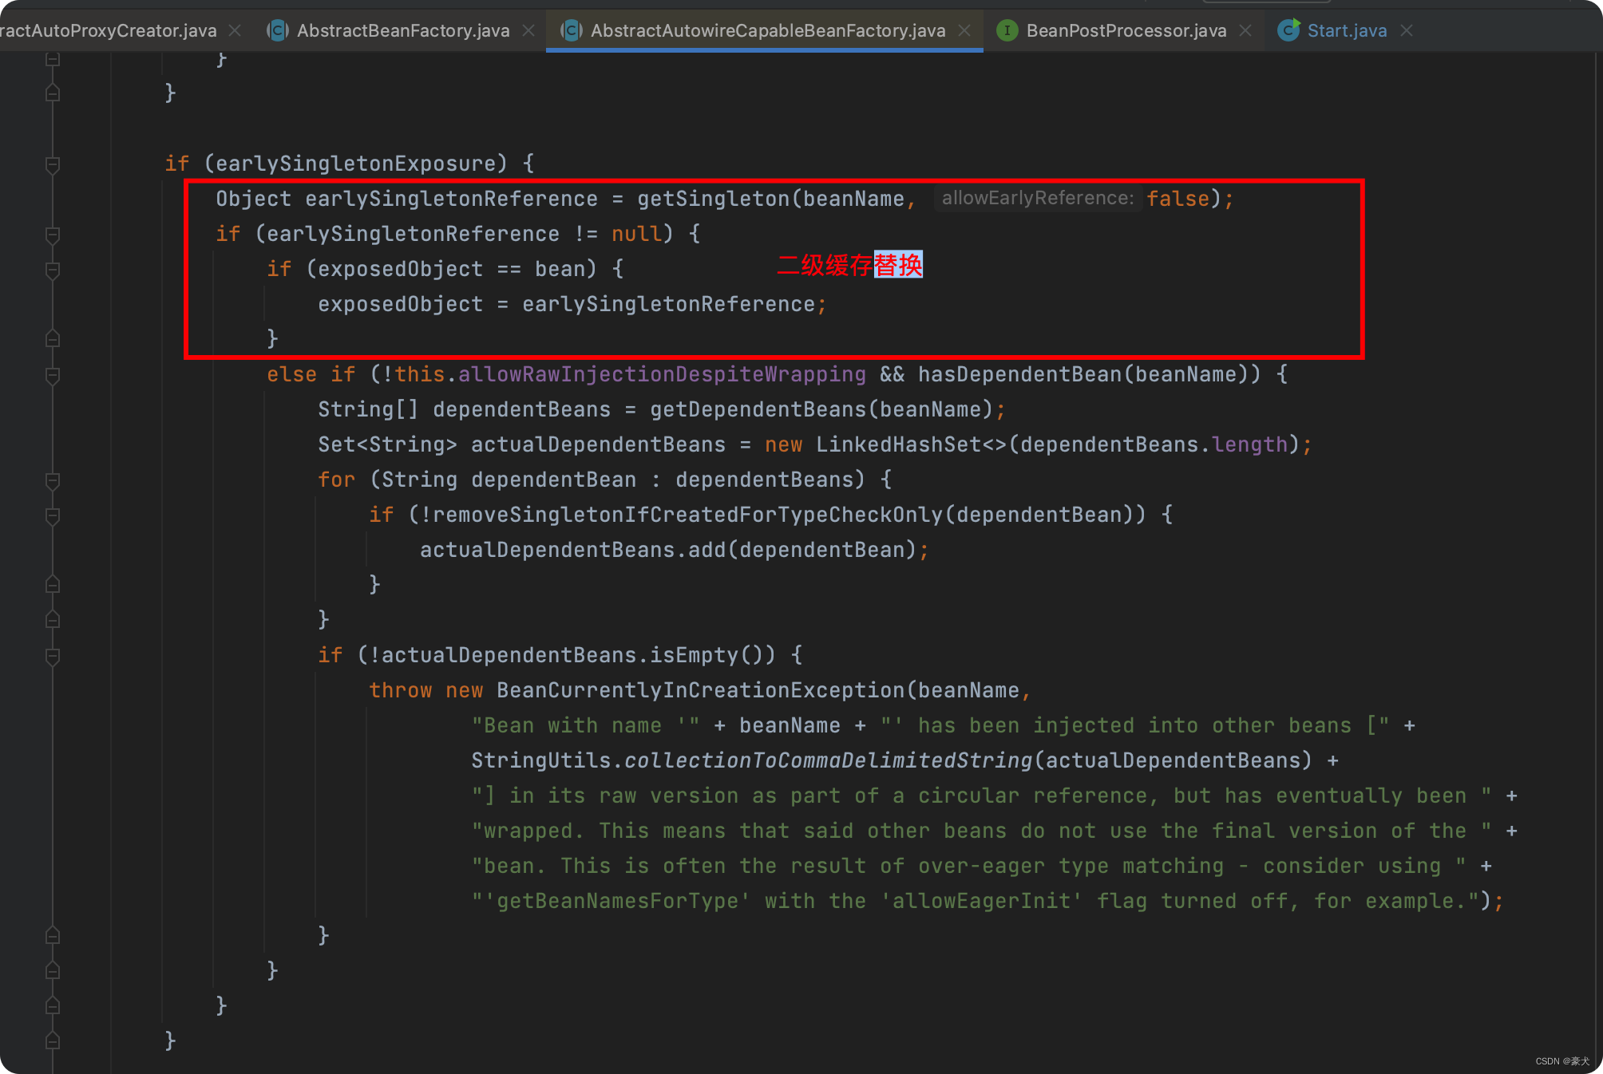This screenshot has width=1603, height=1074.
Task: Click class icon on AbstractBeanFactory.java tab
Action: pos(277,30)
